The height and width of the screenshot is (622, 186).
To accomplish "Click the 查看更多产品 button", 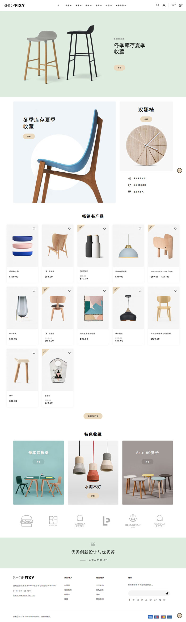I will (93, 416).
